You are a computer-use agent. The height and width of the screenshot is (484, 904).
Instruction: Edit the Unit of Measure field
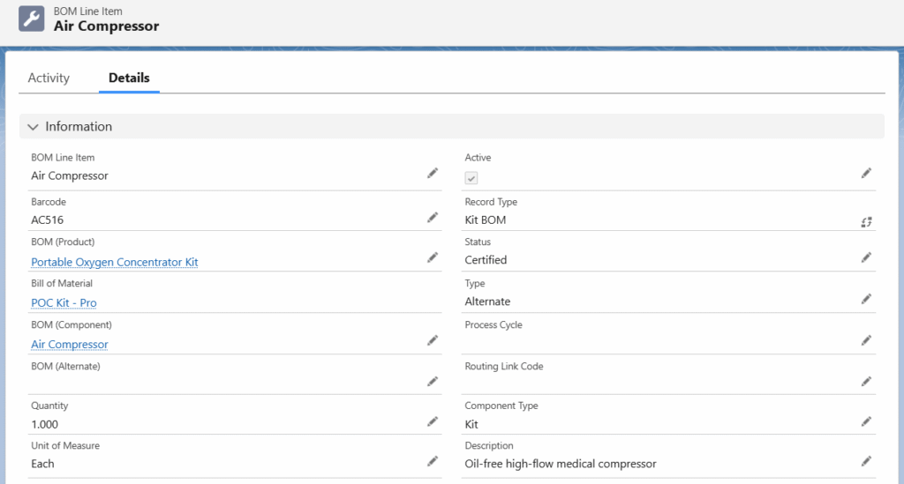[433, 461]
